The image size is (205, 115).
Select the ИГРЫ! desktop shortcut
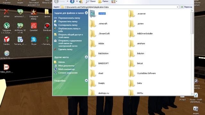pyautogui.click(x=6, y=13)
